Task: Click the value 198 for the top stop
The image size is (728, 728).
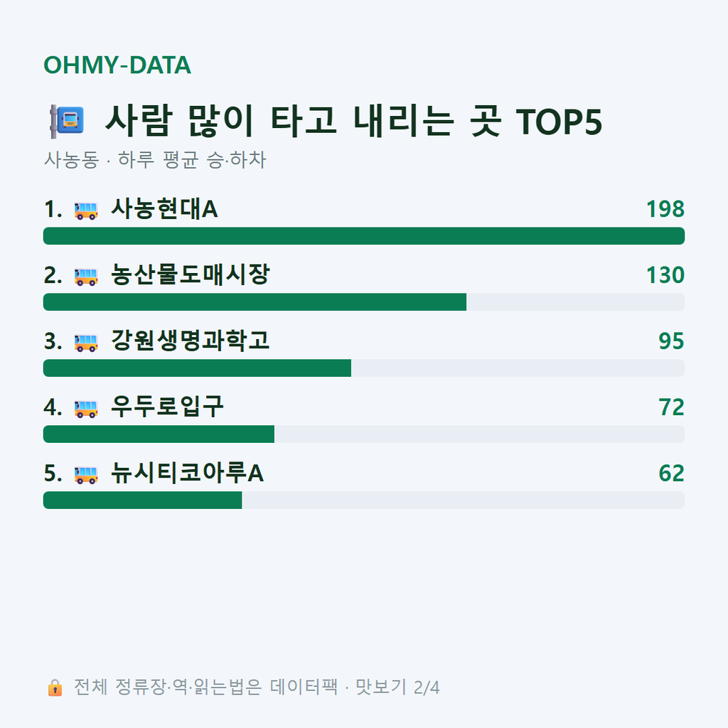Action: [x=665, y=209]
